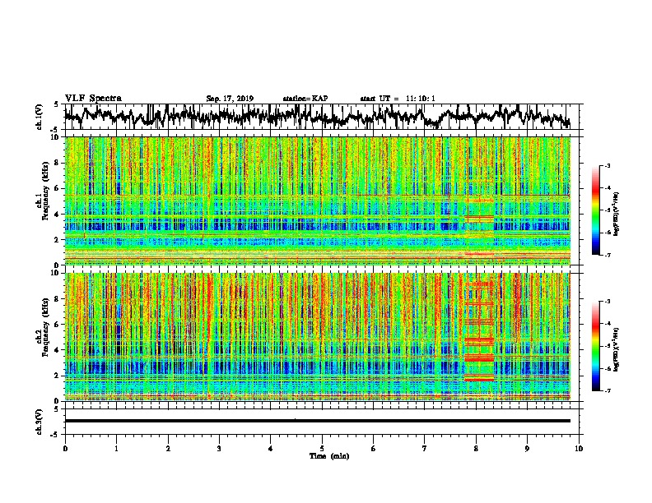This screenshot has height=503, width=652.
Task: Click ch.2 color scale label "log(PSD)(V²/Hz)"
Action: (x=616, y=348)
